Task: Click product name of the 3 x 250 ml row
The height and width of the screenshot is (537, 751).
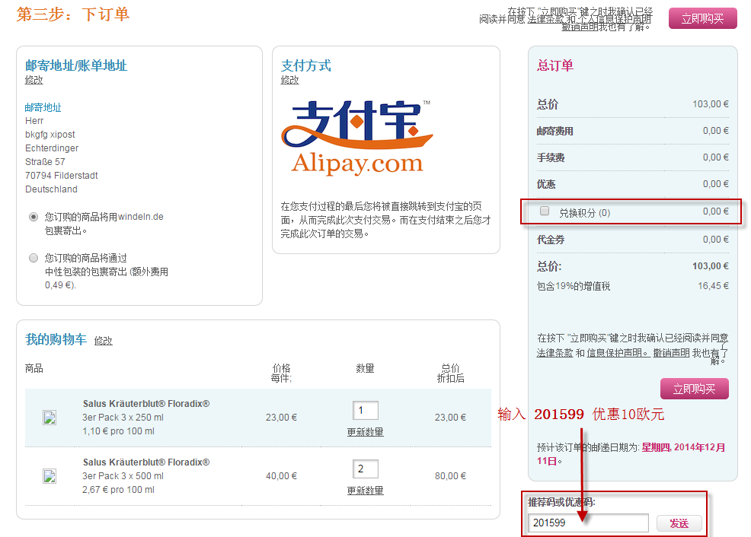Action: point(146,404)
